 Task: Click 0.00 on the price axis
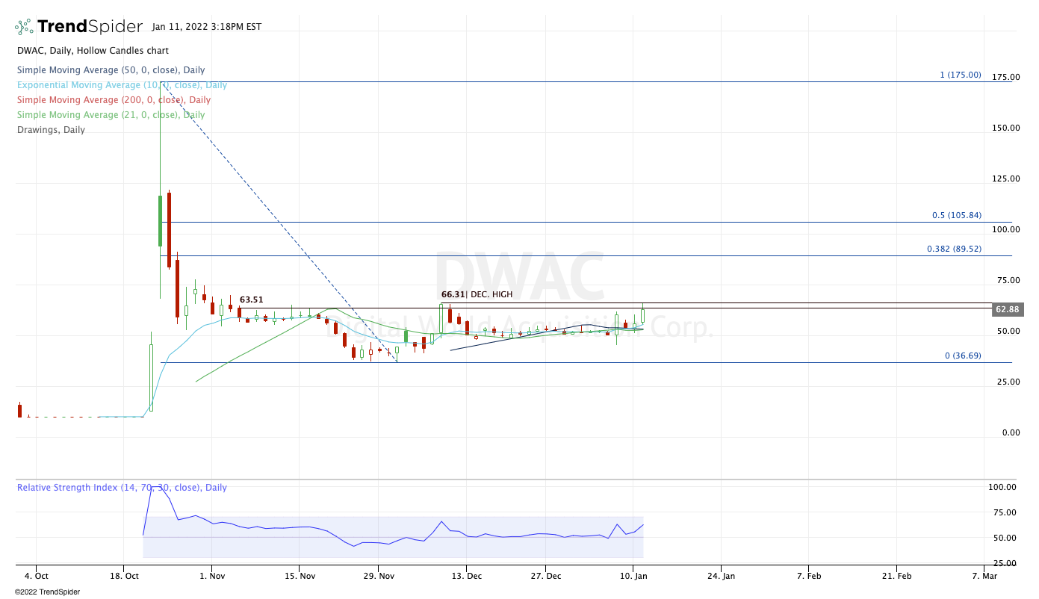pos(1011,432)
